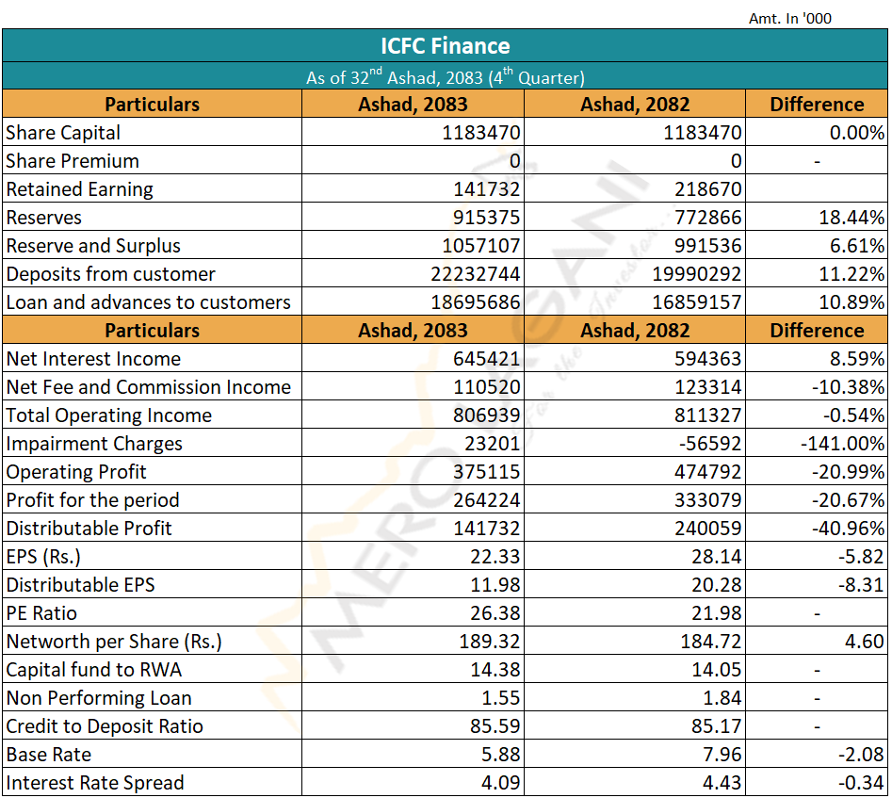Select the Capital fund to RWA label
Viewport: 892px width, 798px height.
[x=94, y=670]
